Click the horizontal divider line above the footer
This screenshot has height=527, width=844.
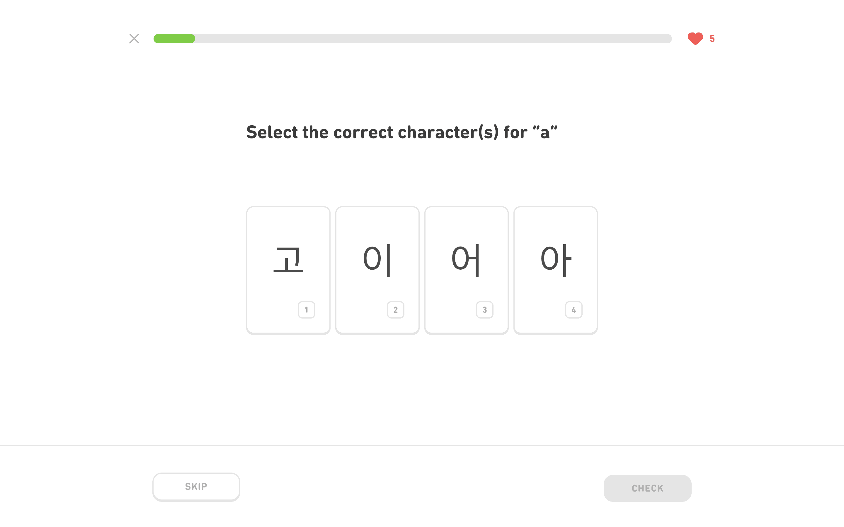(422, 445)
